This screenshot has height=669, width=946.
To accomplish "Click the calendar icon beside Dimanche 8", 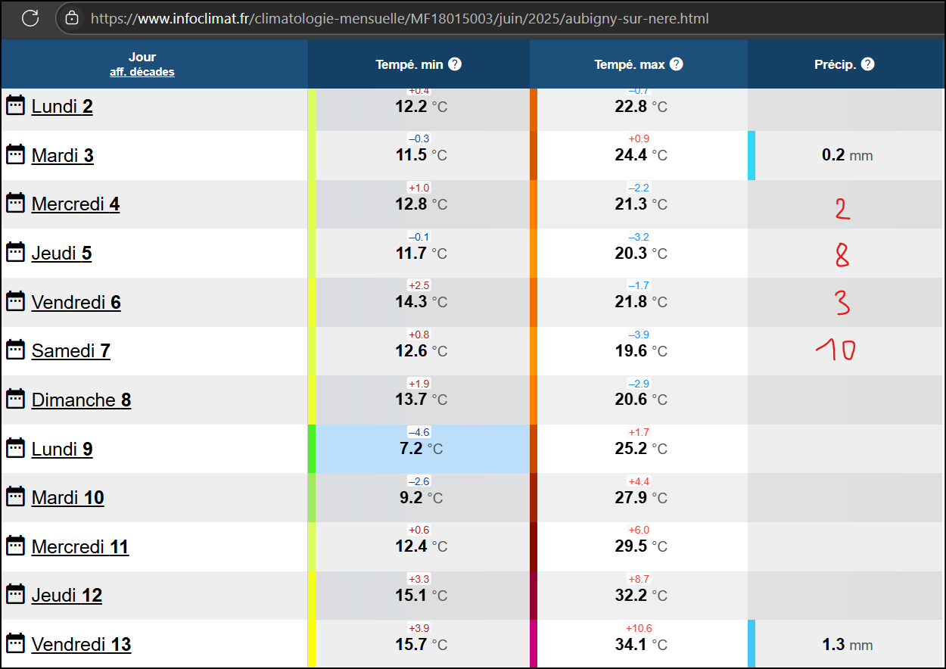I will (x=15, y=399).
